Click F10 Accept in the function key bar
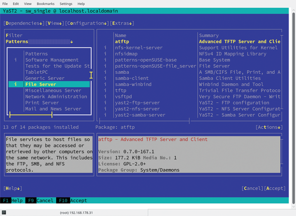This screenshot has width=296, height=216. pos(72,200)
